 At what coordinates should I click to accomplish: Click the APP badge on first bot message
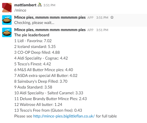[90, 18]
